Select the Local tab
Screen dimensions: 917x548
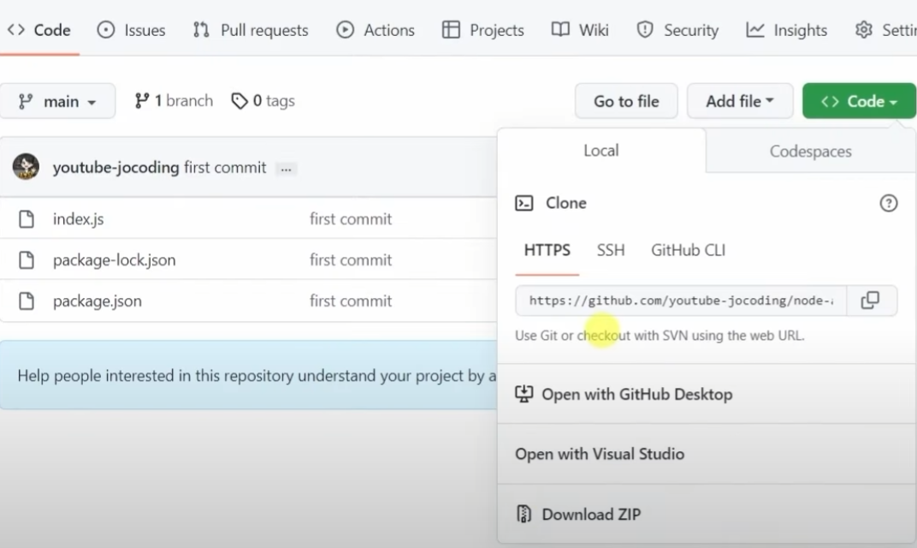click(x=601, y=151)
